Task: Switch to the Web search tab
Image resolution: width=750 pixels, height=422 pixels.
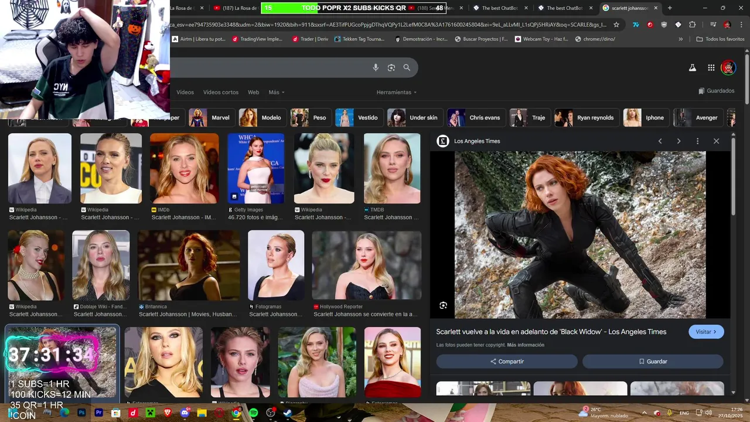Action: pos(253,92)
